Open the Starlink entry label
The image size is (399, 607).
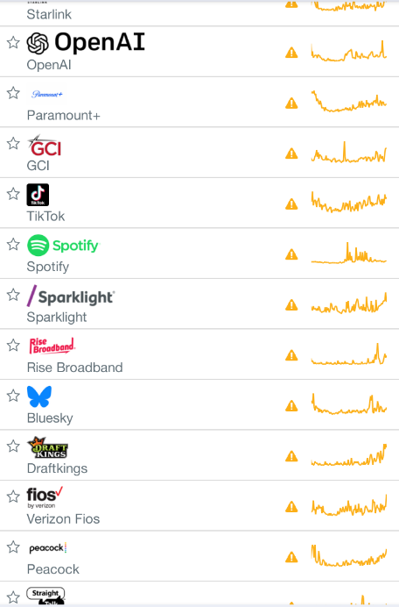point(49,14)
